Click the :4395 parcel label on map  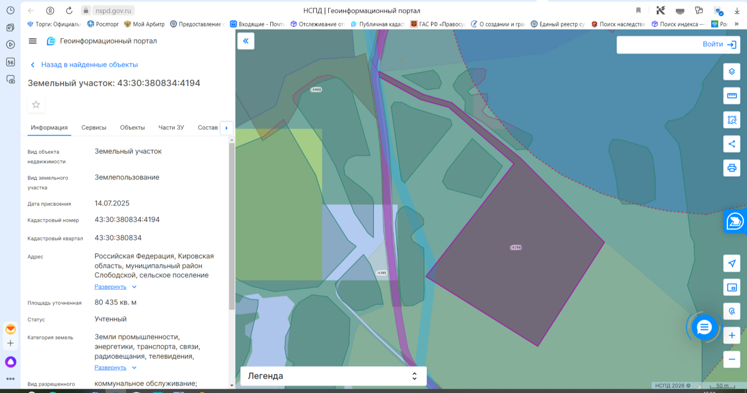point(382,273)
